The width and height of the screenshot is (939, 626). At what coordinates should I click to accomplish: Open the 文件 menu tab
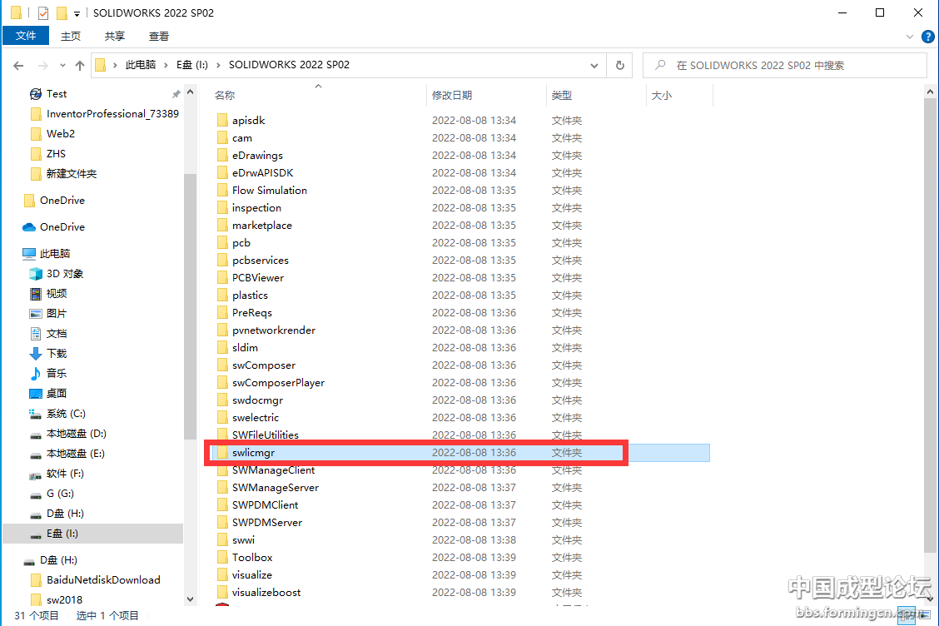click(x=26, y=36)
